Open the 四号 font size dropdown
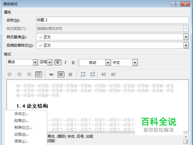193x145 pixels. point(50,63)
